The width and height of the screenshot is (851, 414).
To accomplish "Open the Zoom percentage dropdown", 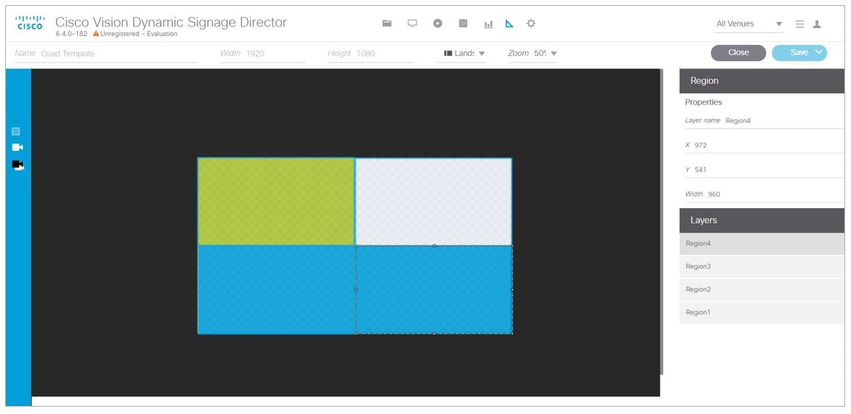I will 532,53.
